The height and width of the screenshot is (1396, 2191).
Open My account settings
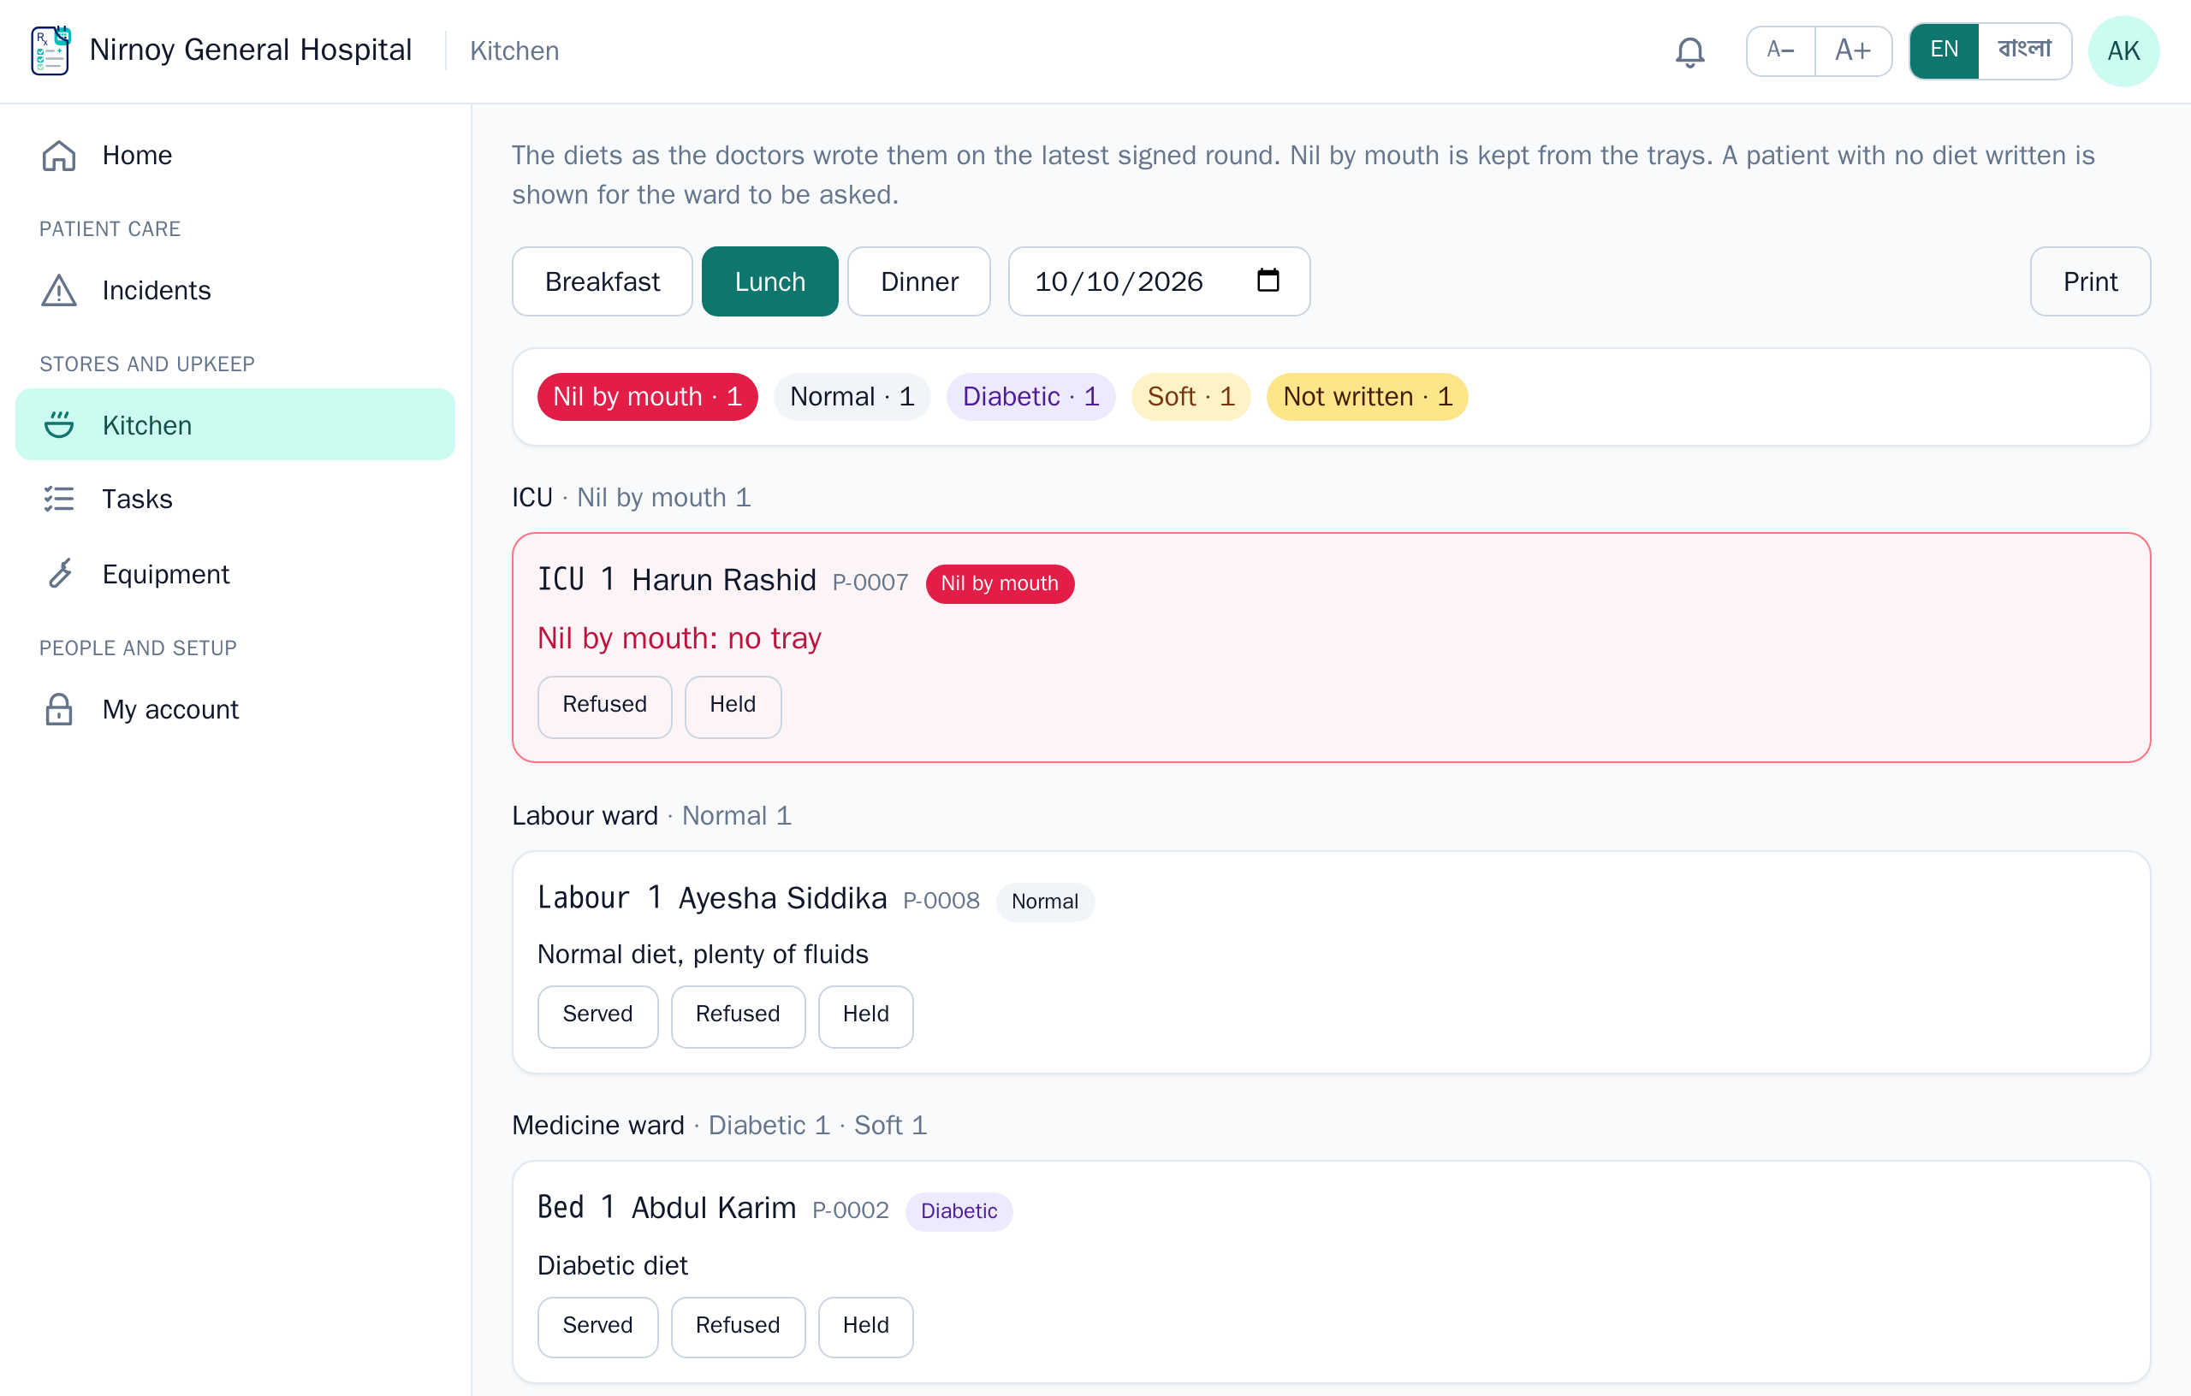(x=235, y=709)
